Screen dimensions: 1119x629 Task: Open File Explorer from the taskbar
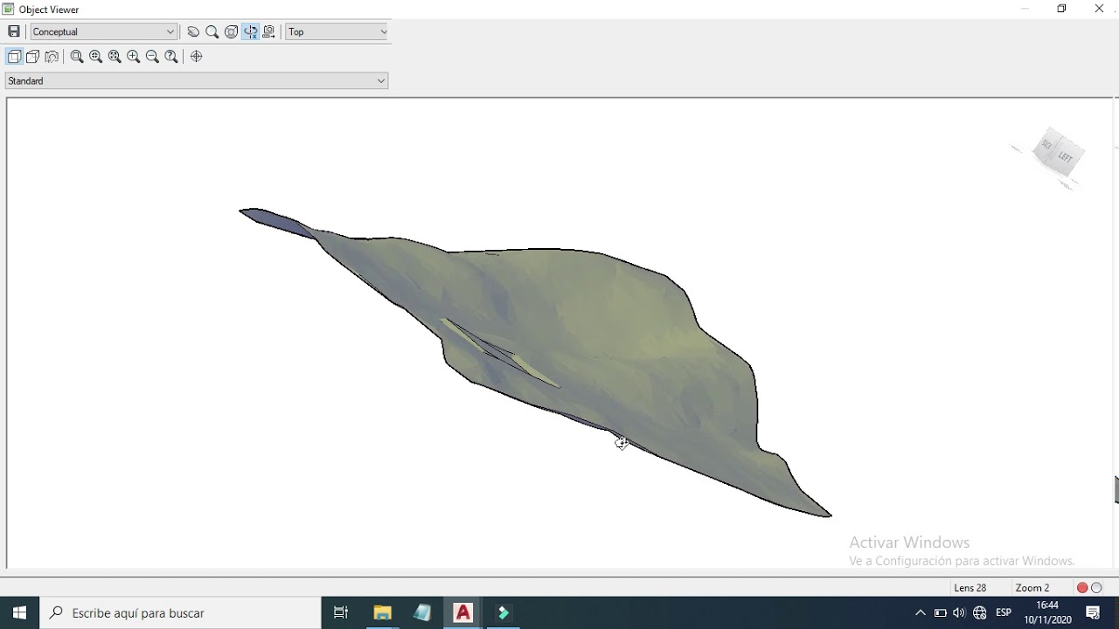(382, 612)
